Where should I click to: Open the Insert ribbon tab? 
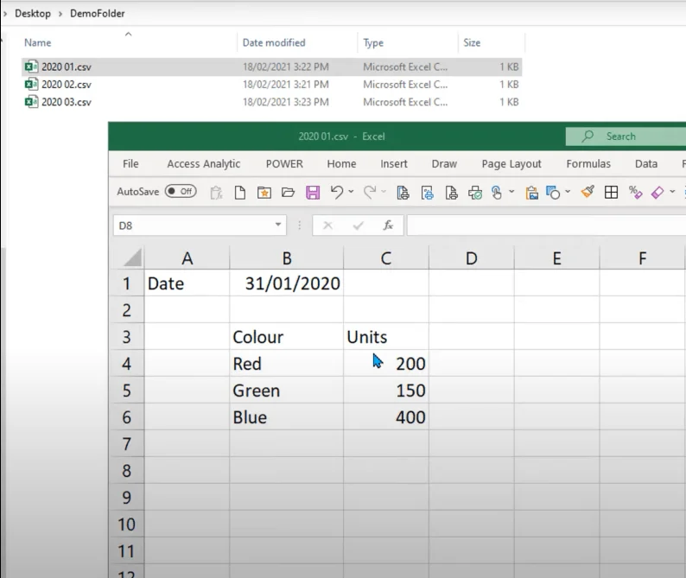pos(394,163)
